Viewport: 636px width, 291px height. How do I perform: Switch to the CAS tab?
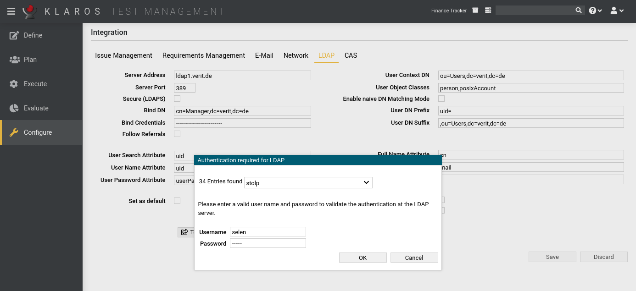point(351,55)
